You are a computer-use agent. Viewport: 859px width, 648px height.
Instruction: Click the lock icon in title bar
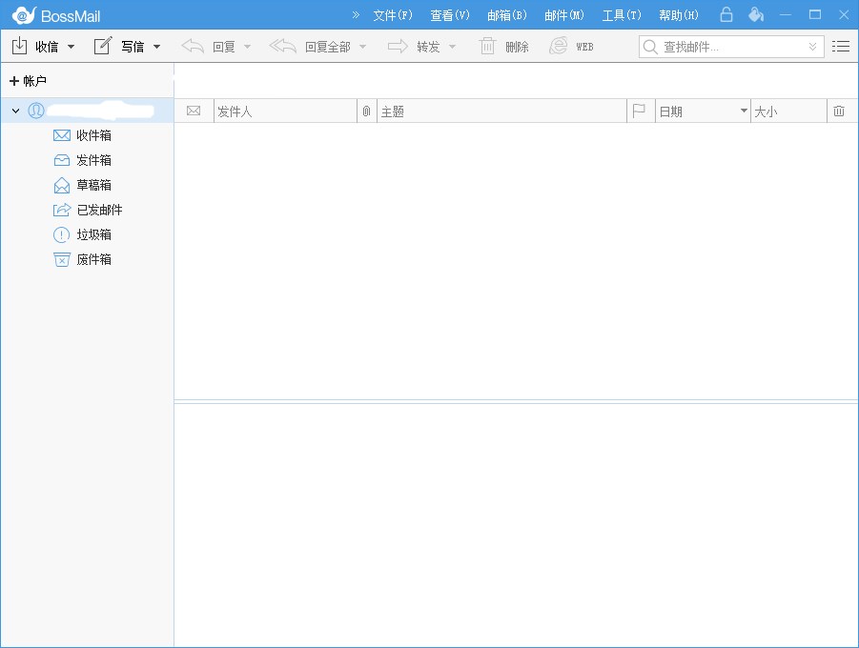point(726,13)
